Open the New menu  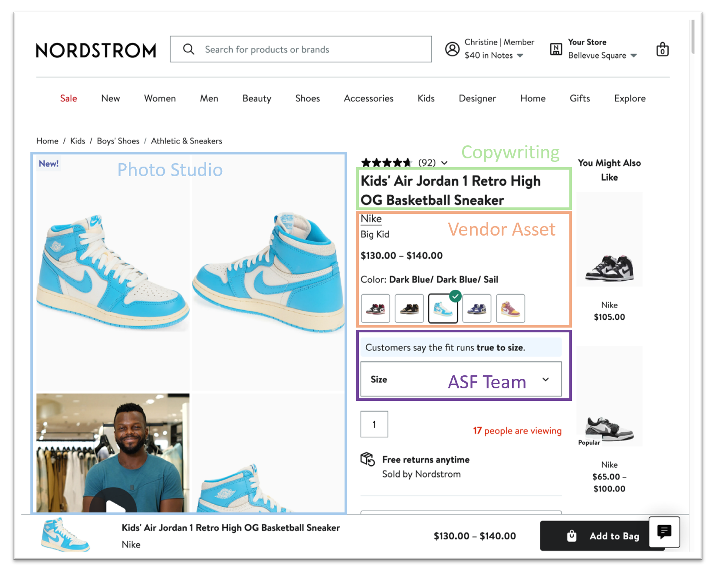click(x=111, y=98)
